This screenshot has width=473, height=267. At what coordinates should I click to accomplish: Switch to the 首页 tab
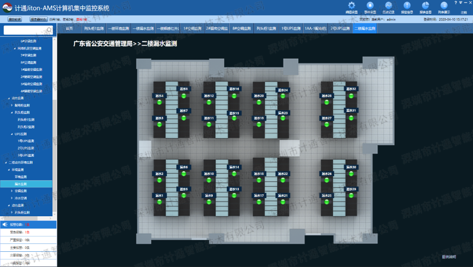(x=69, y=28)
